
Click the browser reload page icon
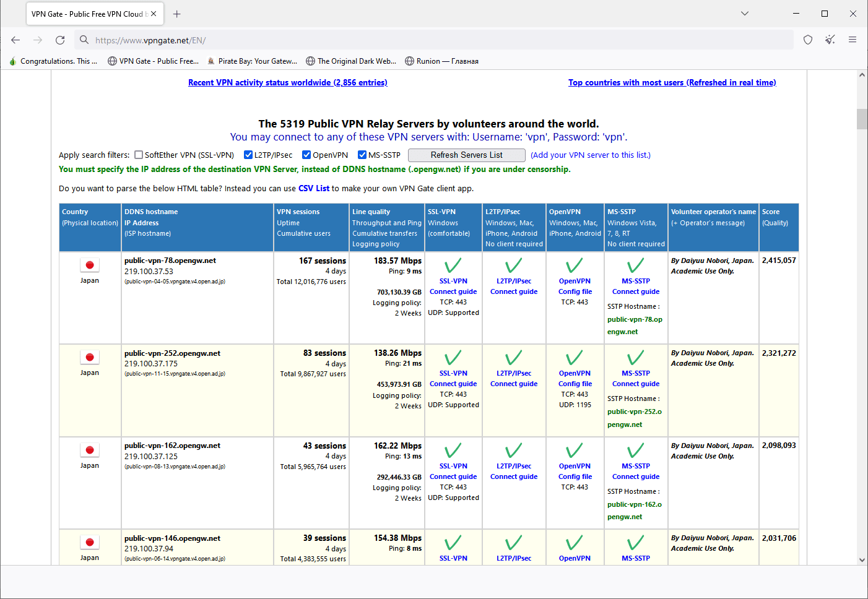(x=60, y=40)
